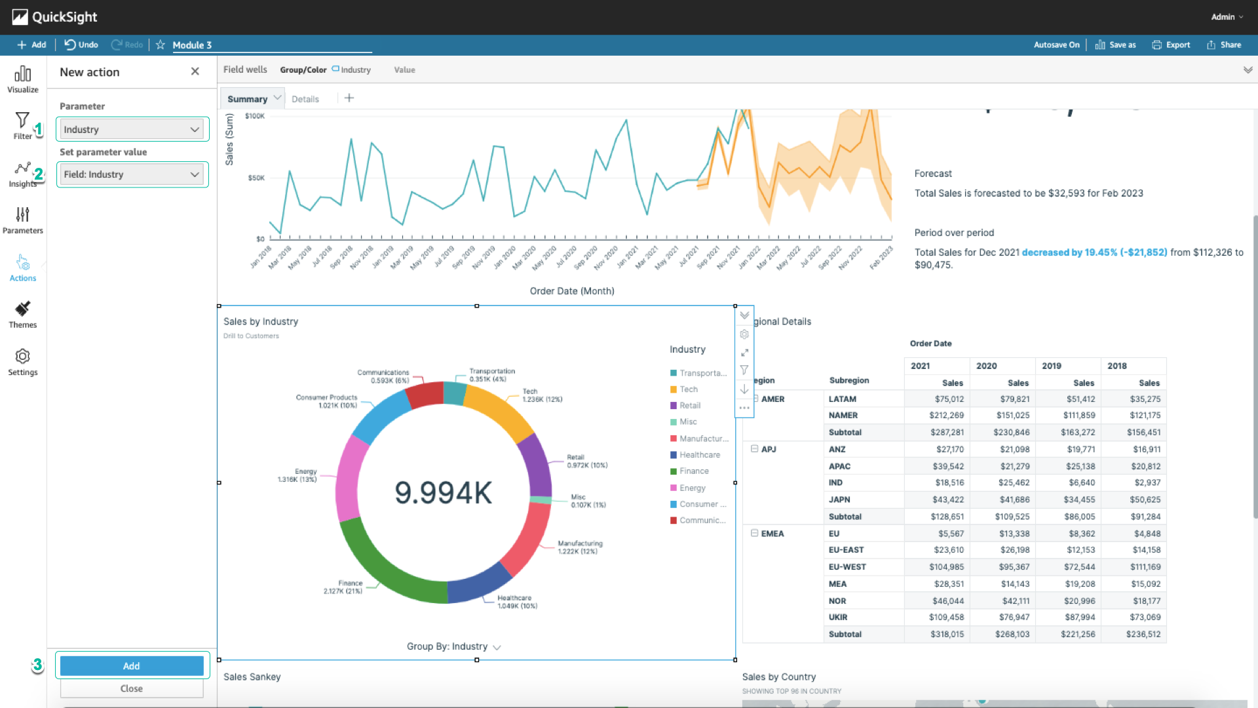The image size is (1258, 708).
Task: Click the Share button
Action: click(1224, 45)
